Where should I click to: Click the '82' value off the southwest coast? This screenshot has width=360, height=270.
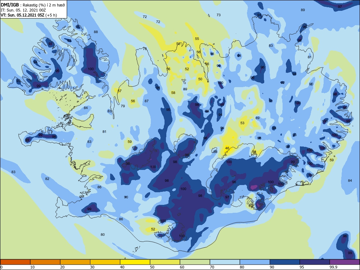[x=47, y=179]
